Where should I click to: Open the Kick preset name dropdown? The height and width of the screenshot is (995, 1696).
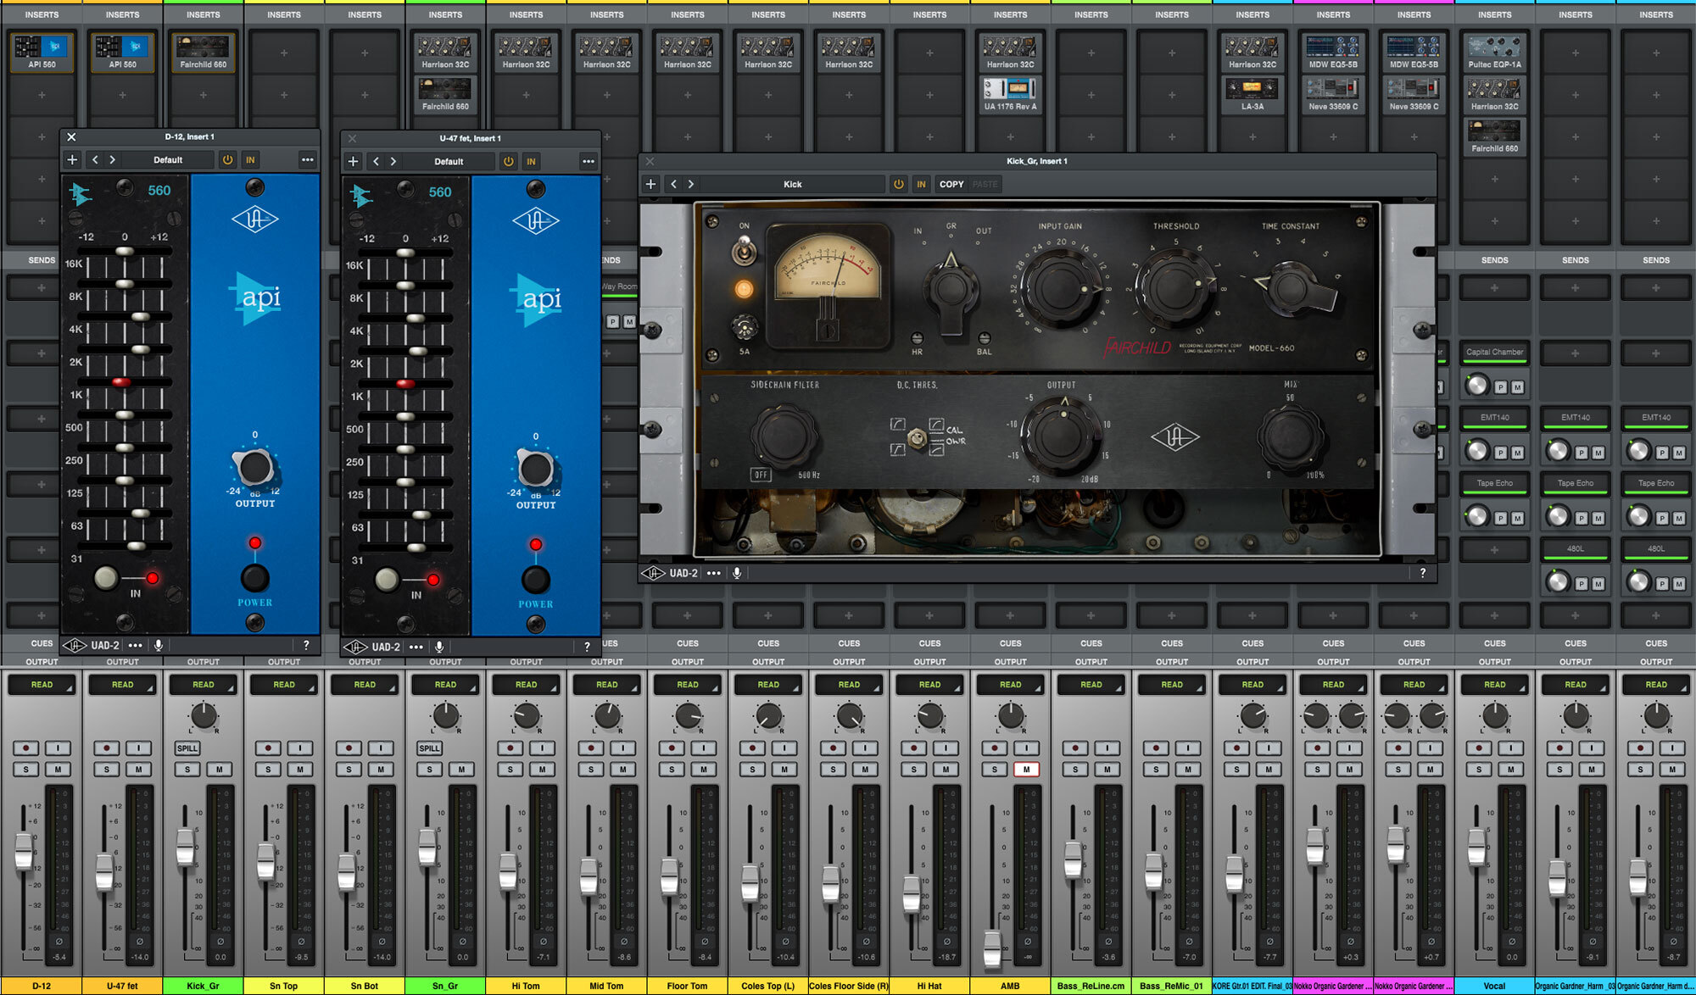[792, 184]
